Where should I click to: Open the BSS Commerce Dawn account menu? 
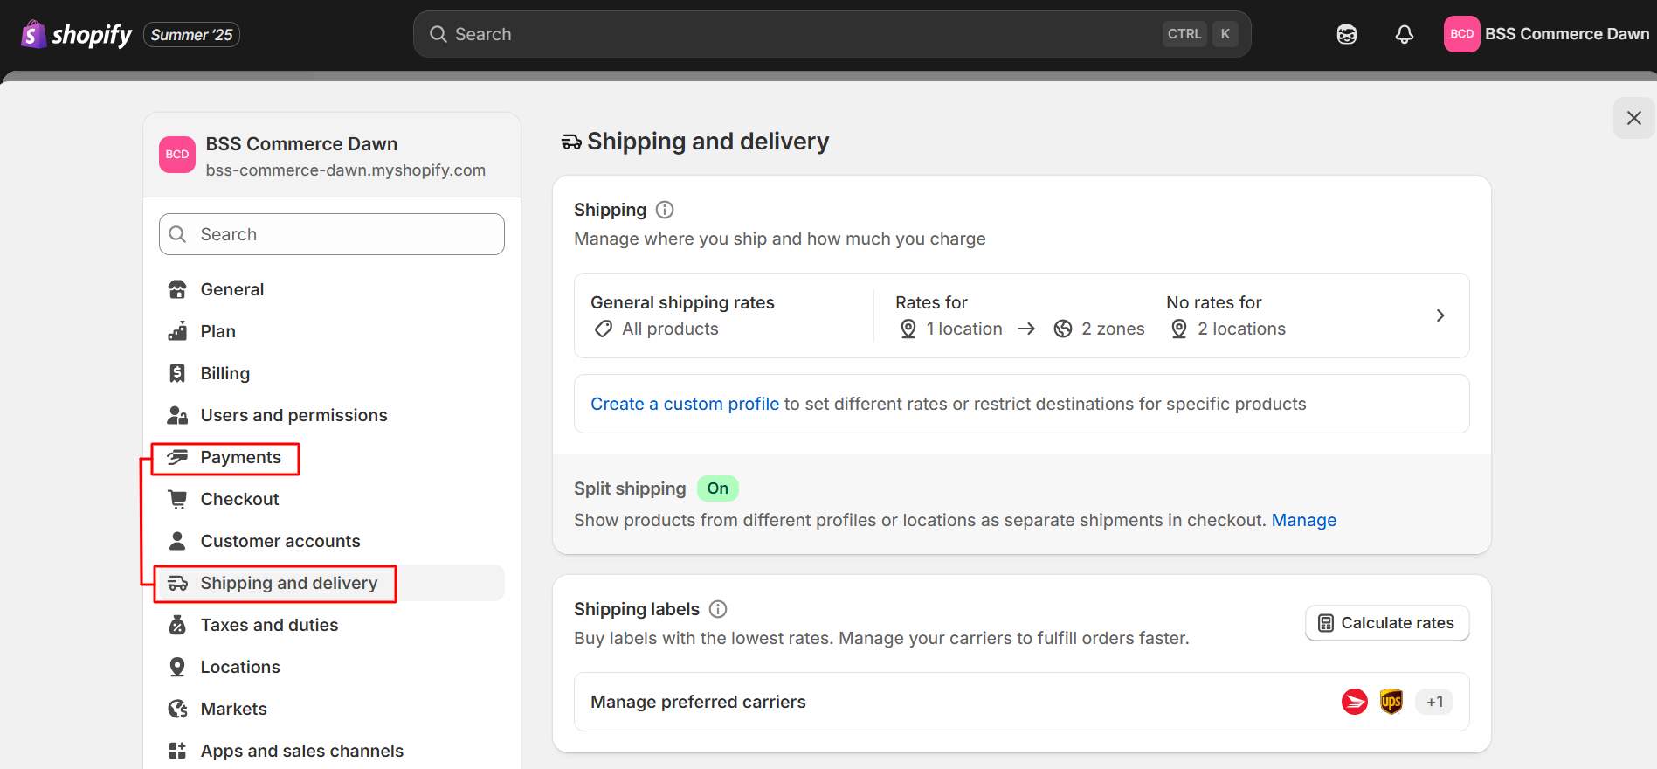1546,34
